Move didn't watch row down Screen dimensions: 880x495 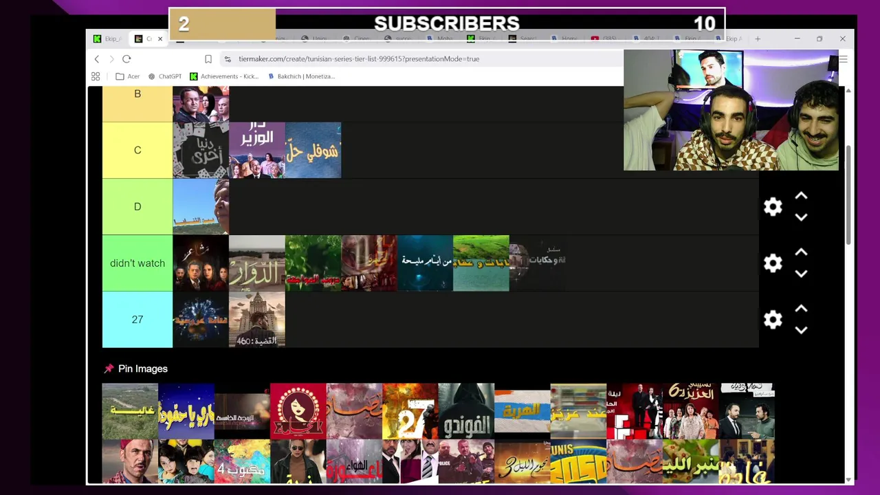(801, 274)
